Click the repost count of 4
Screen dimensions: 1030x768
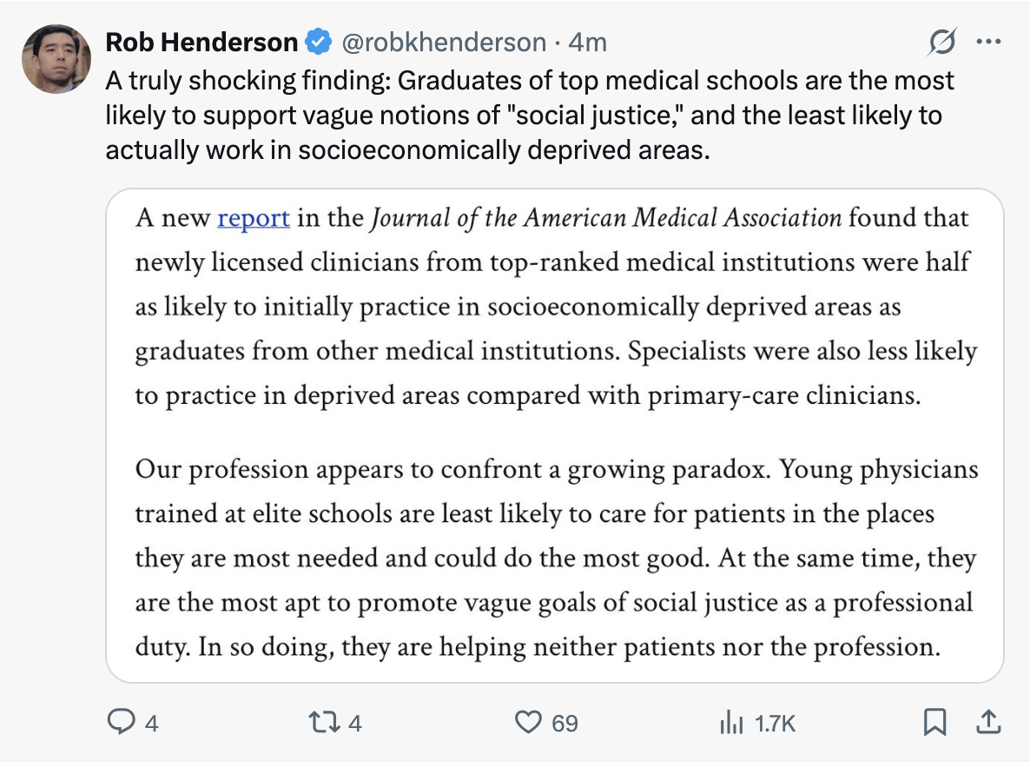pos(354,723)
